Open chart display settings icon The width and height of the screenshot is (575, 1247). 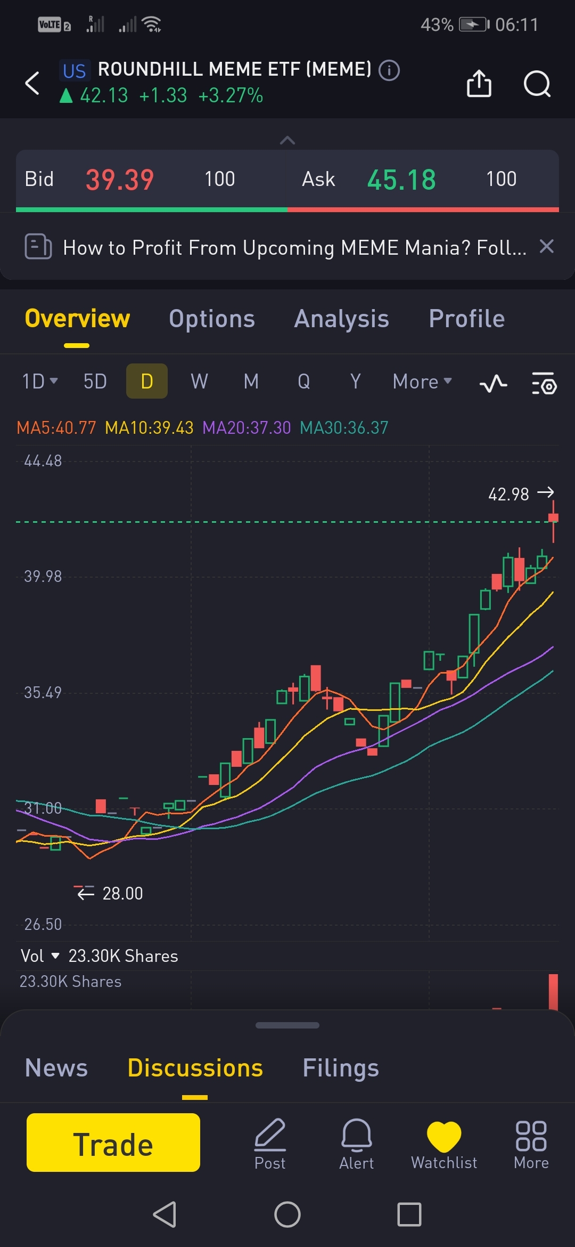(544, 383)
